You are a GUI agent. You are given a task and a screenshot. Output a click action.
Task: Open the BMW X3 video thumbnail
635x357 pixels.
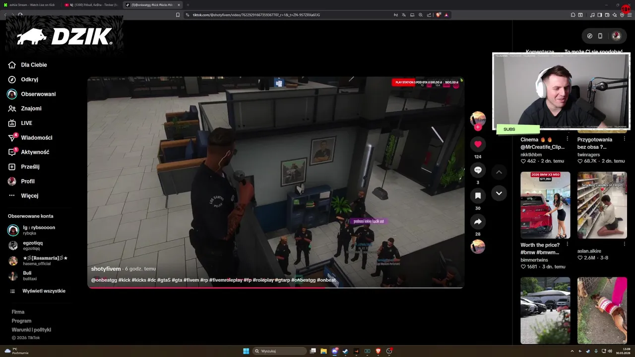tap(545, 205)
